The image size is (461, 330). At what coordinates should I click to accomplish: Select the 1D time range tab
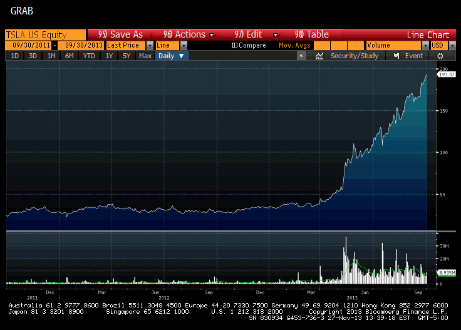14,56
